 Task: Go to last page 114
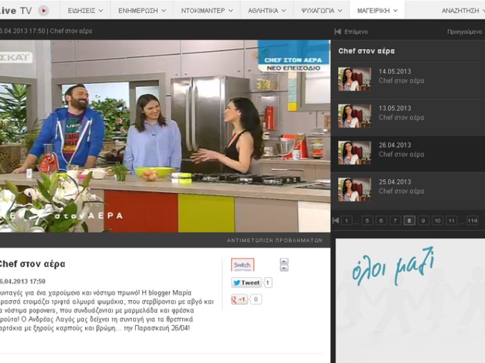(472, 221)
